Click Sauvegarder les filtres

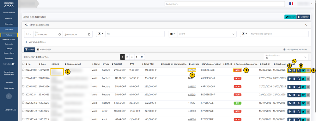295,50
